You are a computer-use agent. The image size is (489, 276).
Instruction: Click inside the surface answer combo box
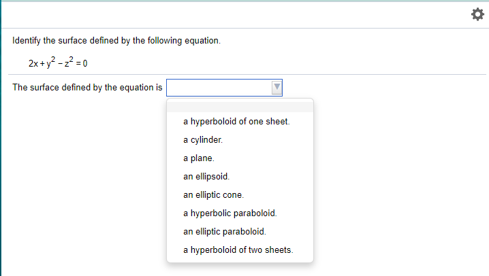(x=219, y=88)
